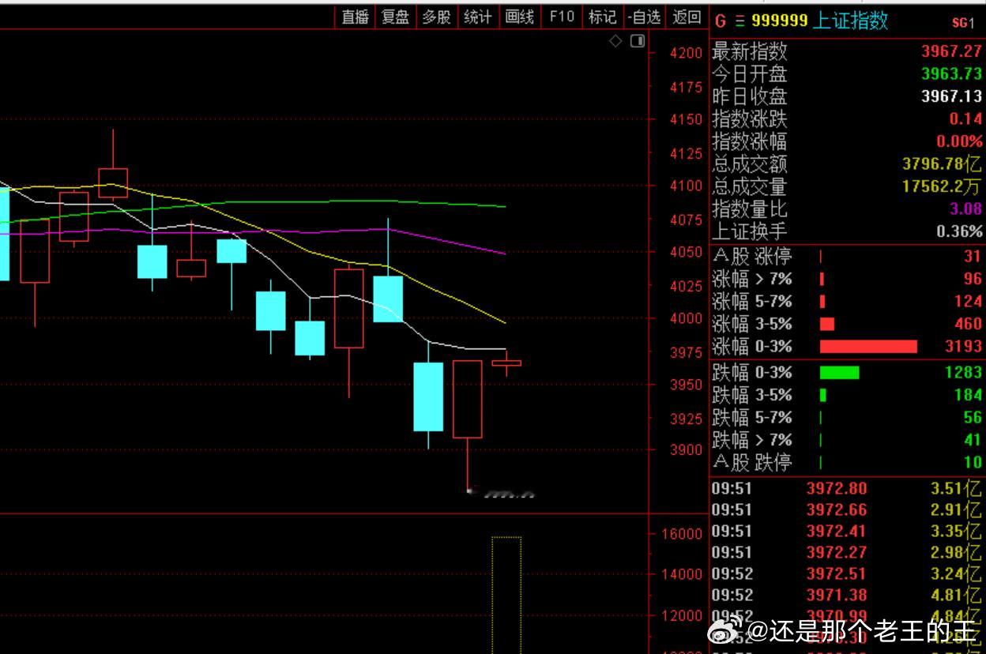Select the stock code 999999
This screenshot has width=986, height=654.
[779, 21]
